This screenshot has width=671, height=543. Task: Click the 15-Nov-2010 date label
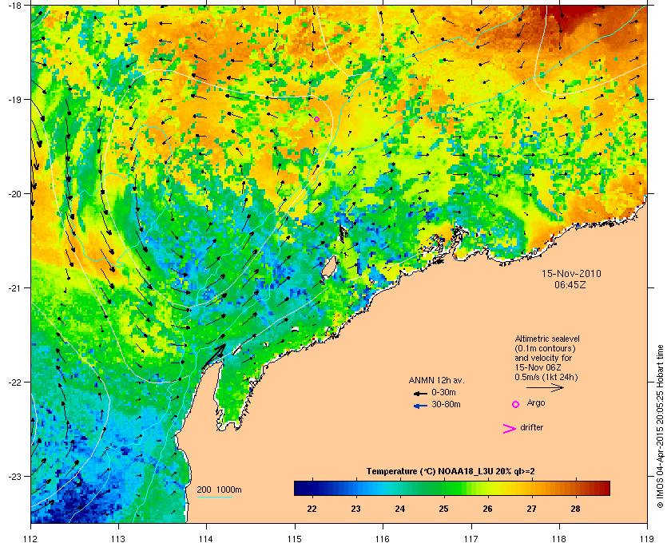click(x=571, y=273)
